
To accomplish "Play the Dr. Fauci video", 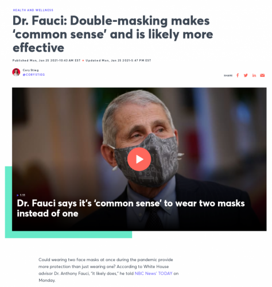I will coord(139,159).
